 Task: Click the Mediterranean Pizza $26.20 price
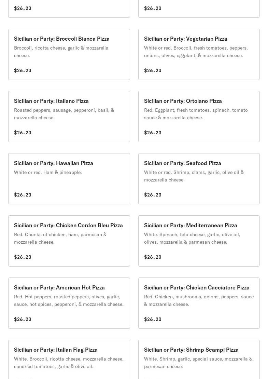[x=153, y=257]
